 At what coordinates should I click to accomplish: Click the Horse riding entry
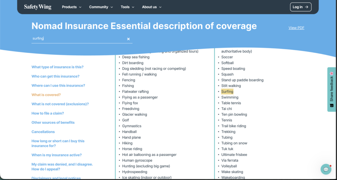(x=132, y=149)
